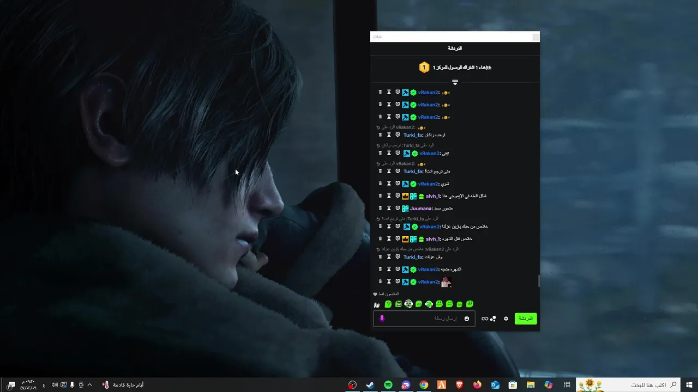The width and height of the screenshot is (698, 392).
Task: Delete vRakan2's "تبقى" message using trash icon
Action: click(380, 153)
